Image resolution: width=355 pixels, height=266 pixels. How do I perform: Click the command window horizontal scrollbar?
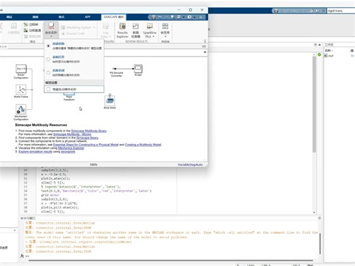(x=171, y=261)
